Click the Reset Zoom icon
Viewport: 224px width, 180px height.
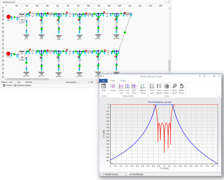tap(182, 89)
